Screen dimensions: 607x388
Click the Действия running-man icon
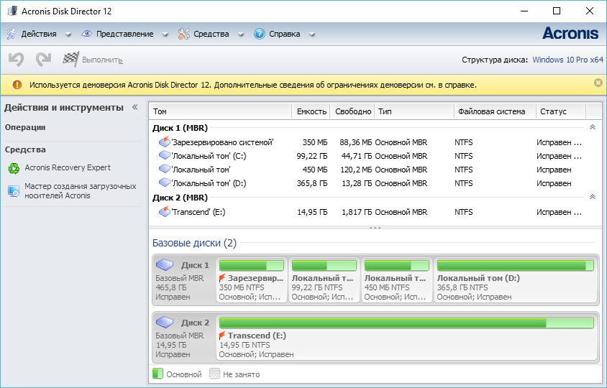12,34
